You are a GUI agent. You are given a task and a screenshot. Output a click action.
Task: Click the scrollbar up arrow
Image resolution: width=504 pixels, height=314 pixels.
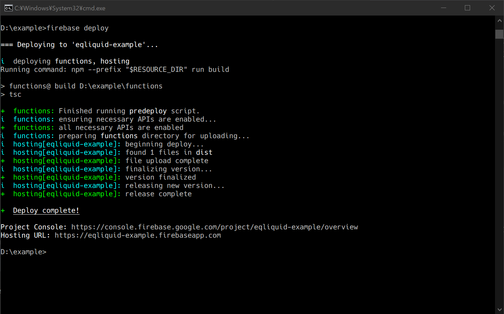[x=499, y=21]
